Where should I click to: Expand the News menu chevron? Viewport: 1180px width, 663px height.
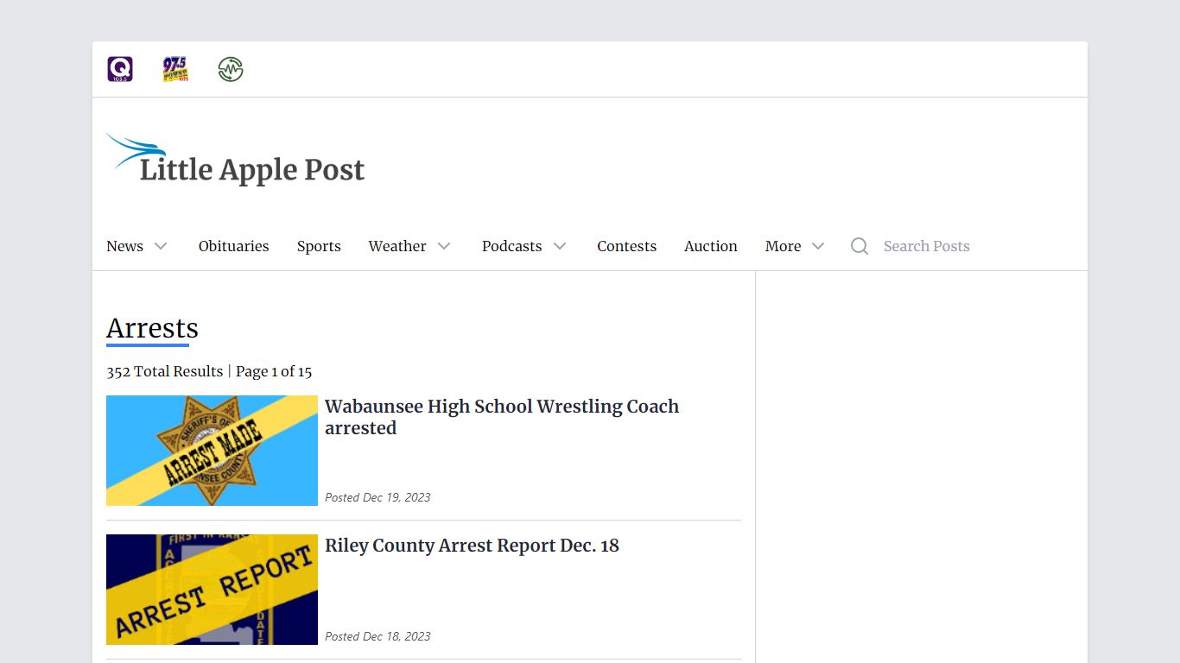click(x=161, y=246)
